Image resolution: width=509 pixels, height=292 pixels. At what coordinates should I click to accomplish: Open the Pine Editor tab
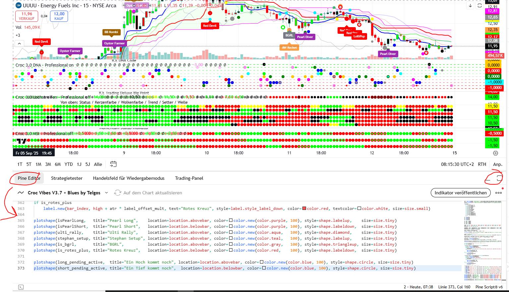click(x=29, y=178)
